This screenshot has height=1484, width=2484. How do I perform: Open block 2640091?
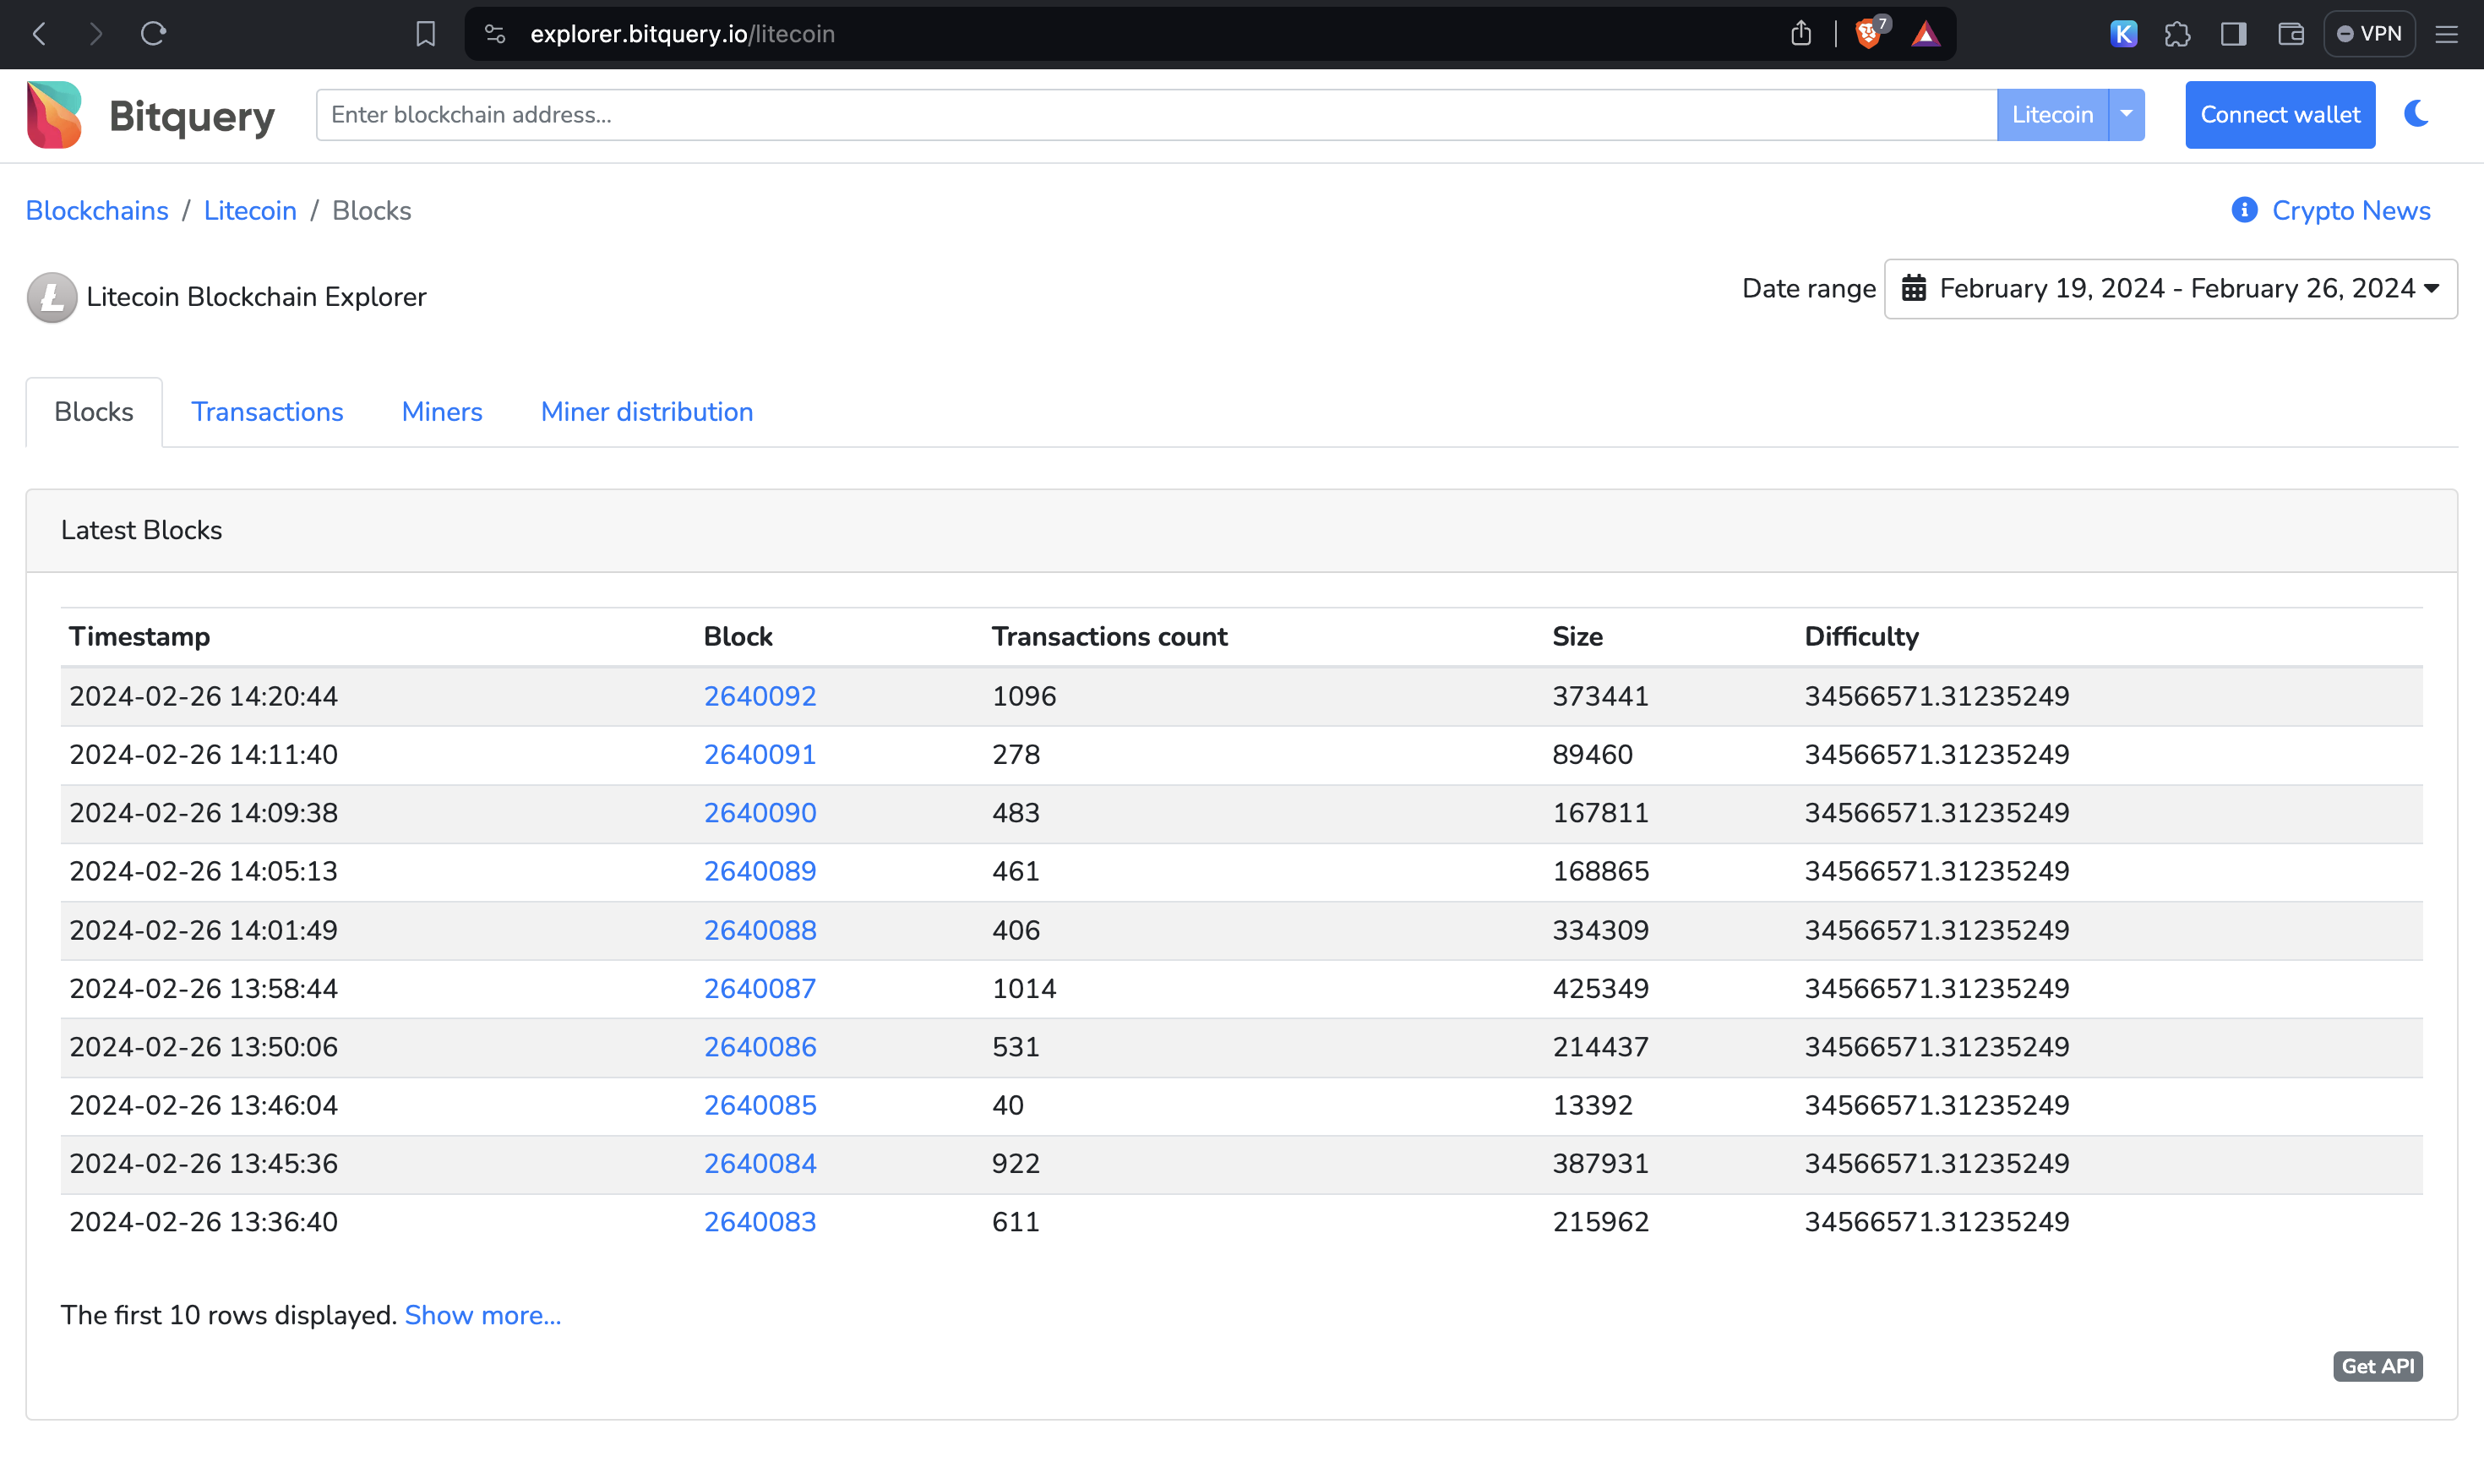coord(760,755)
